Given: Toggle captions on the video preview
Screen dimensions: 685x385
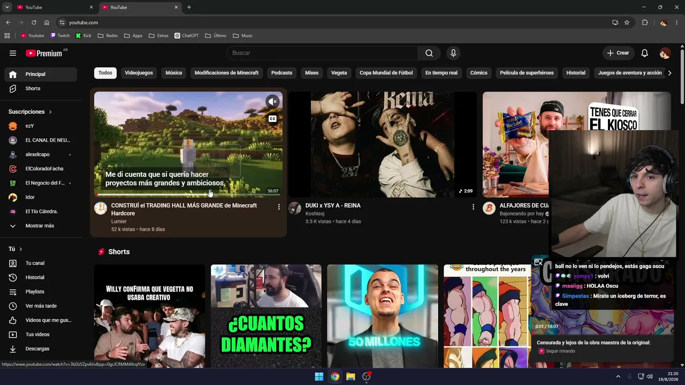Looking at the screenshot, I should click(272, 119).
